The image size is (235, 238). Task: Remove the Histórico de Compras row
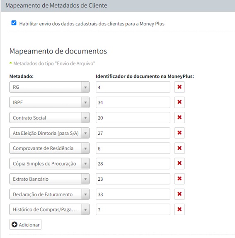tap(179, 209)
